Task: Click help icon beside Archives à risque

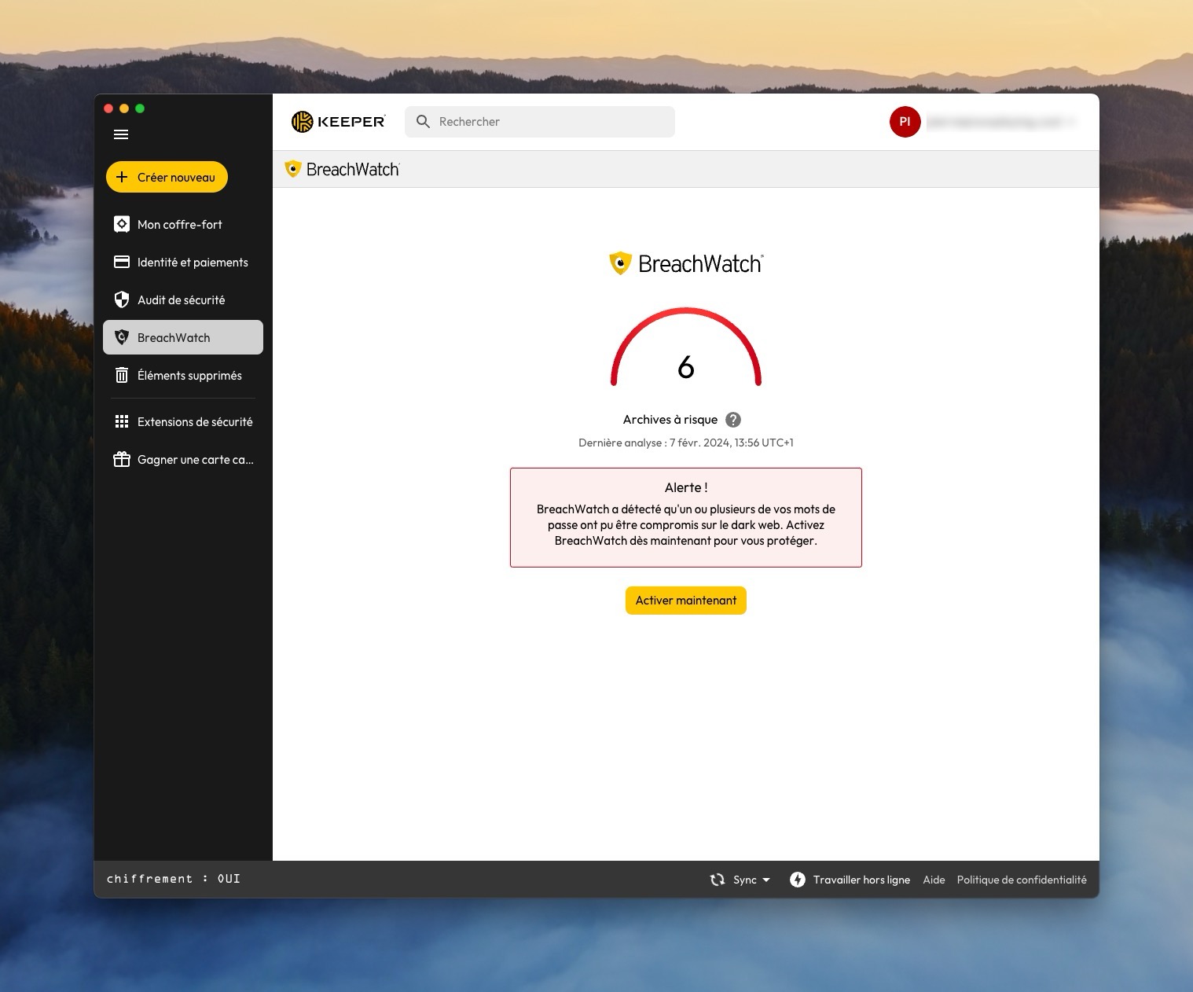Action: tap(733, 420)
